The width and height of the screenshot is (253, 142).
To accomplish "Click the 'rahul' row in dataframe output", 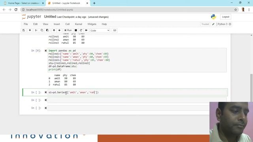I will [62, 85].
